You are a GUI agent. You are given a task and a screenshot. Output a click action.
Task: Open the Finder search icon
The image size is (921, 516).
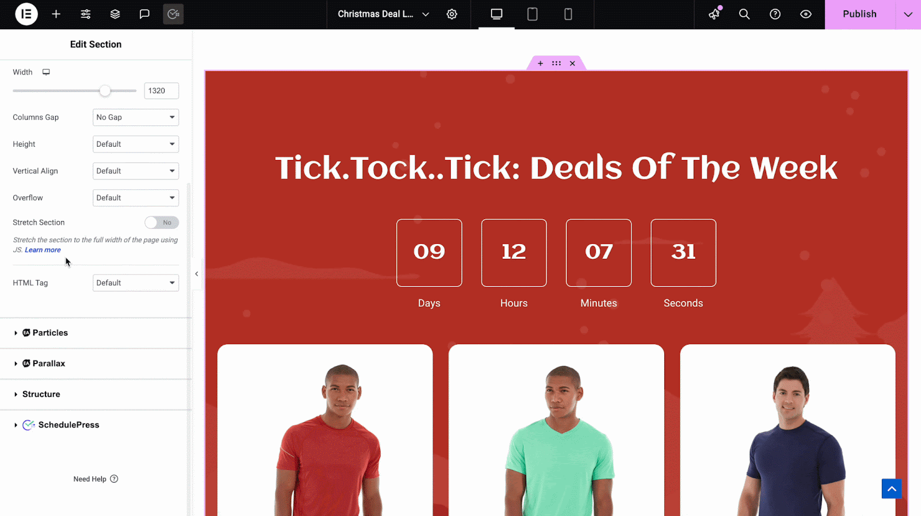(x=744, y=14)
